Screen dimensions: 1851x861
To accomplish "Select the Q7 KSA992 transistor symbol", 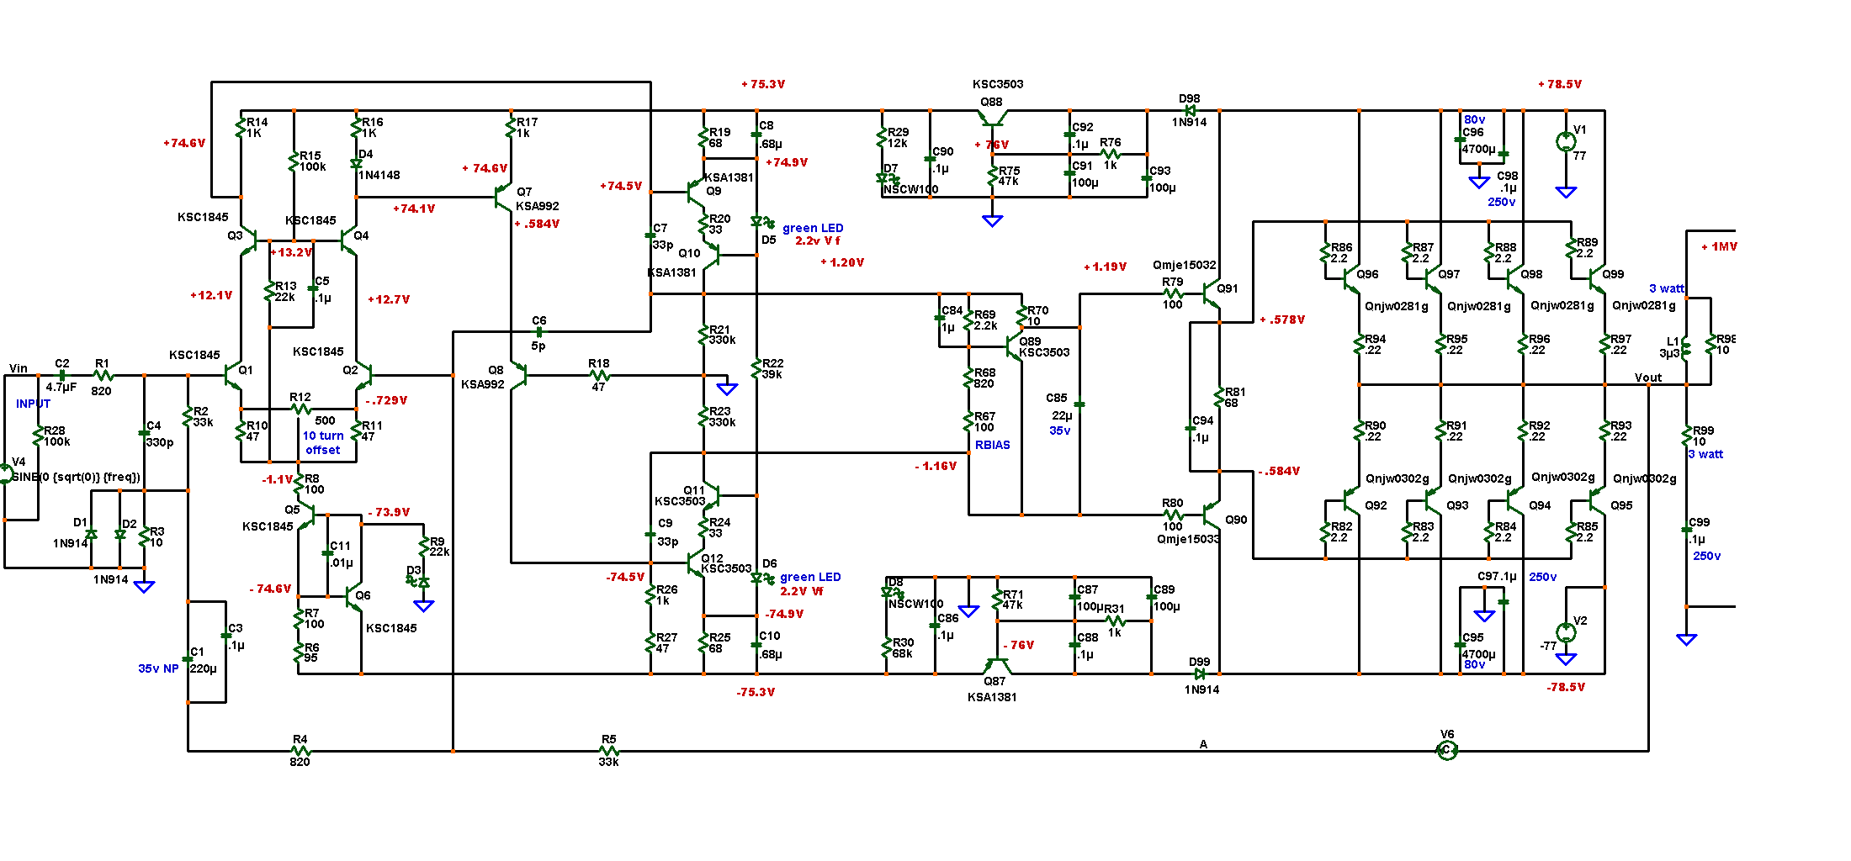I will coord(505,198).
